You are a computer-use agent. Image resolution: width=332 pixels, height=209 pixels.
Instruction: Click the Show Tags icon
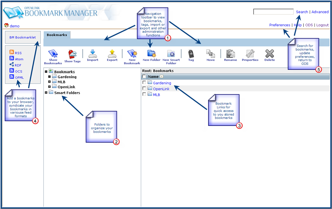[x=73, y=54]
